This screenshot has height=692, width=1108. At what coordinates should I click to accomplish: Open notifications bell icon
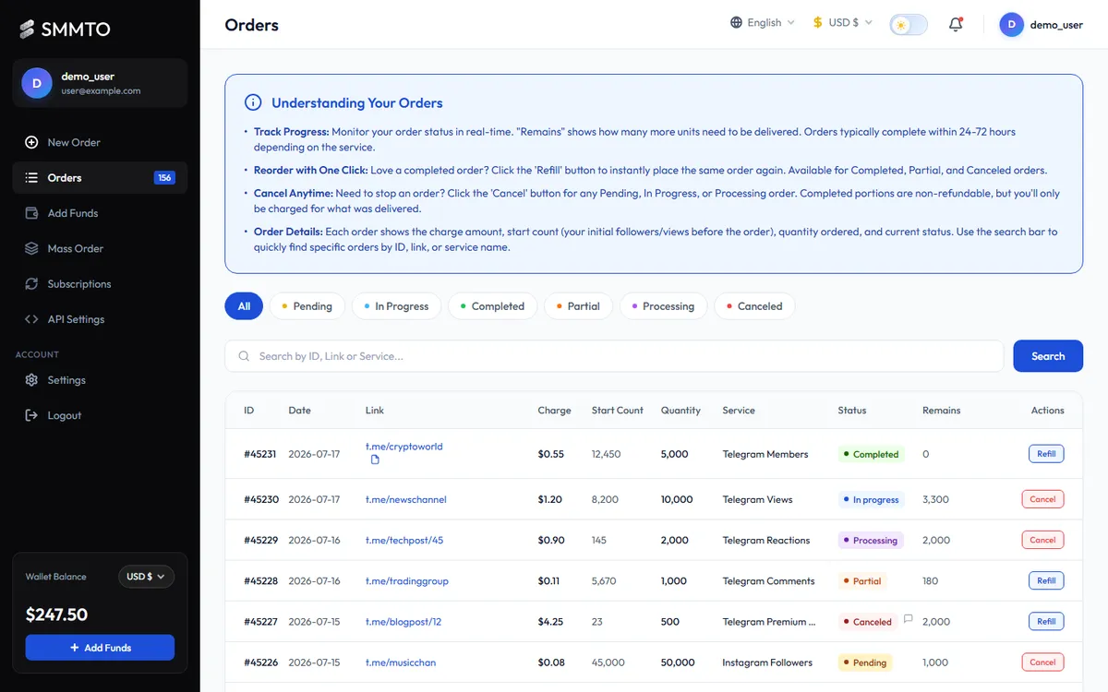956,24
